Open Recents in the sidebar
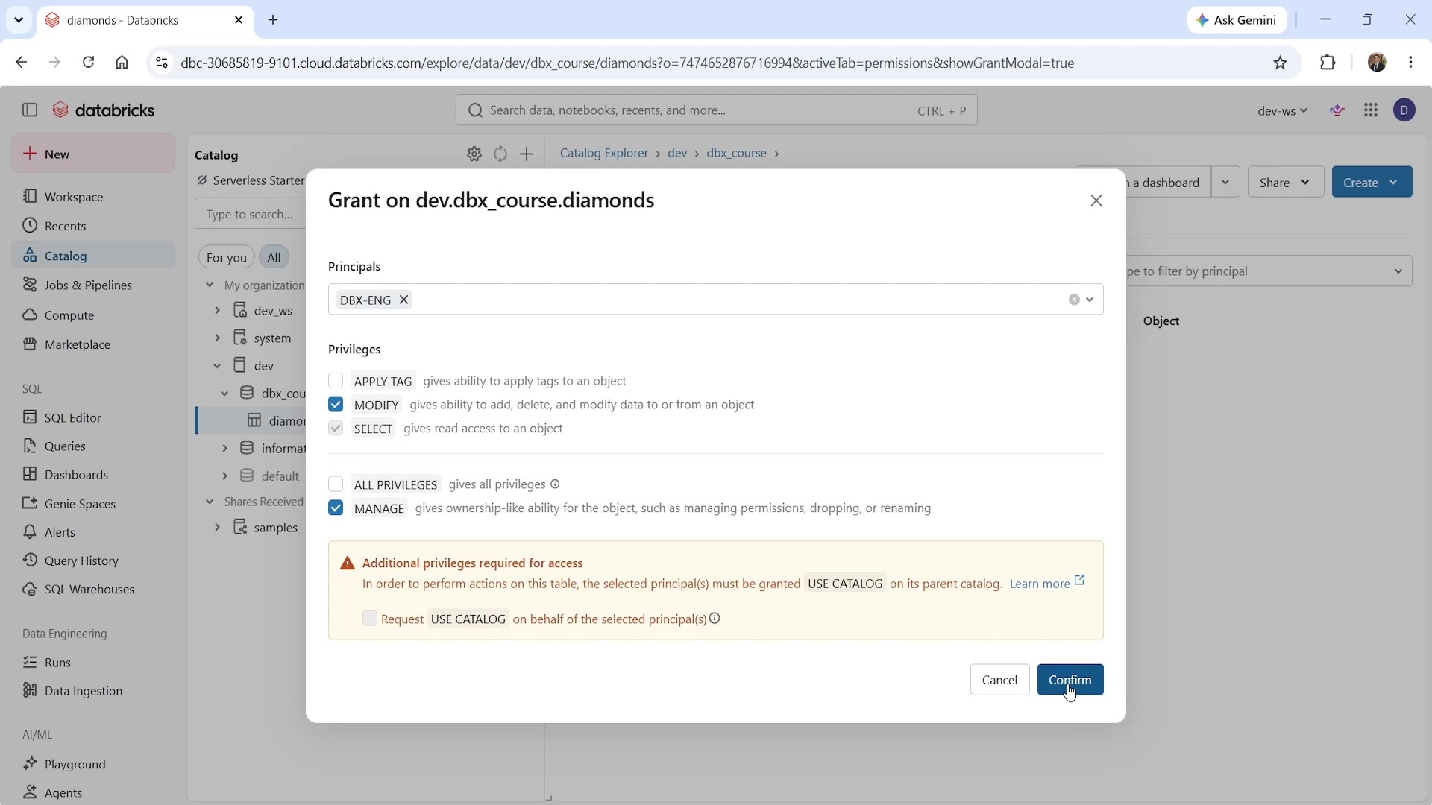 pyautogui.click(x=93, y=226)
